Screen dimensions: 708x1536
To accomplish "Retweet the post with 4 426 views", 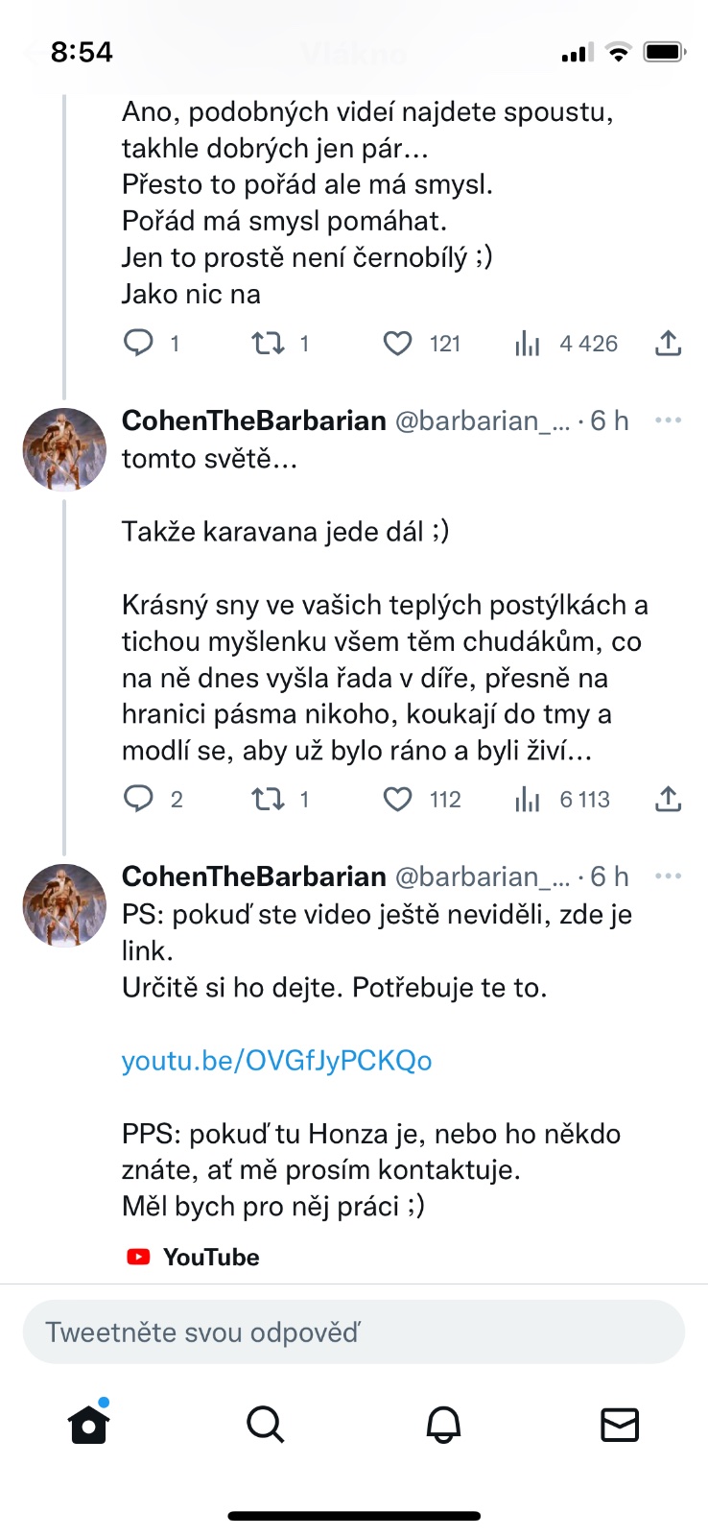I will click(x=268, y=344).
